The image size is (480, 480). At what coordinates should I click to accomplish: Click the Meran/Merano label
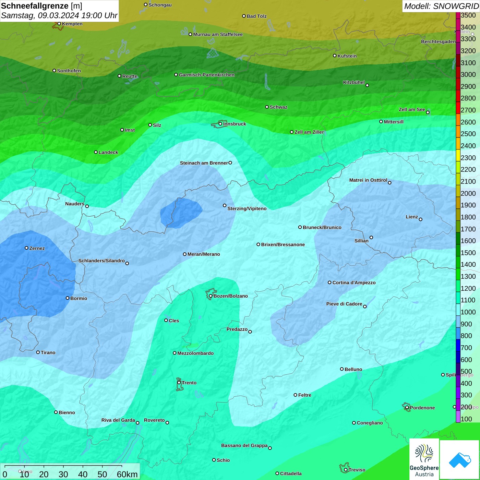click(204, 254)
